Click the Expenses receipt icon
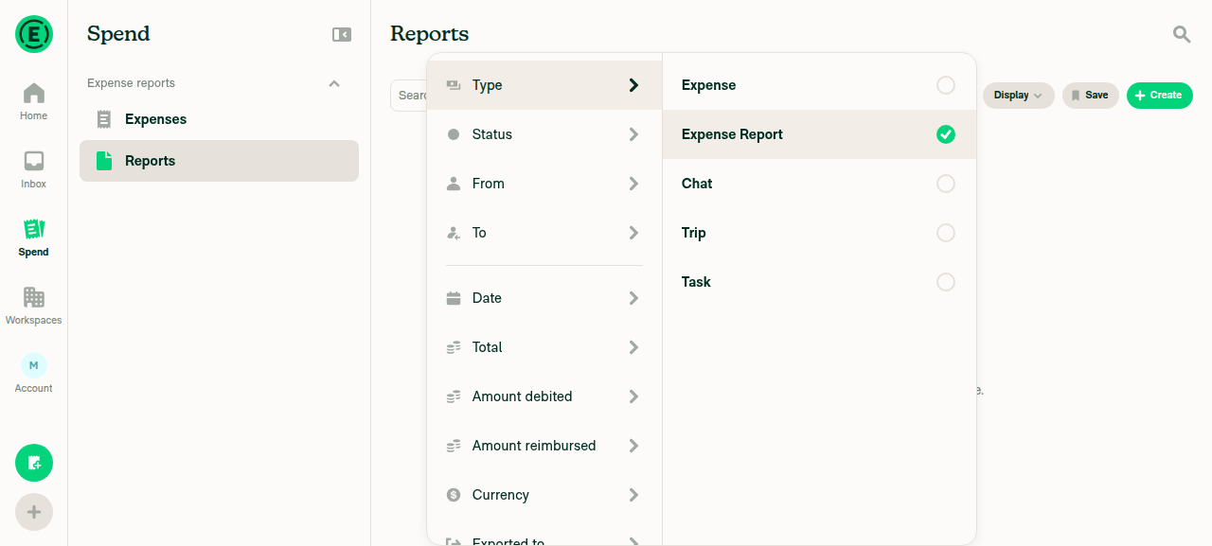The width and height of the screenshot is (1212, 546). pos(104,119)
